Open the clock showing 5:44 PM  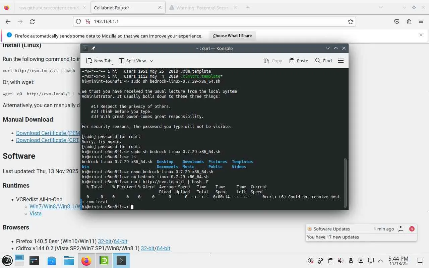point(398,261)
